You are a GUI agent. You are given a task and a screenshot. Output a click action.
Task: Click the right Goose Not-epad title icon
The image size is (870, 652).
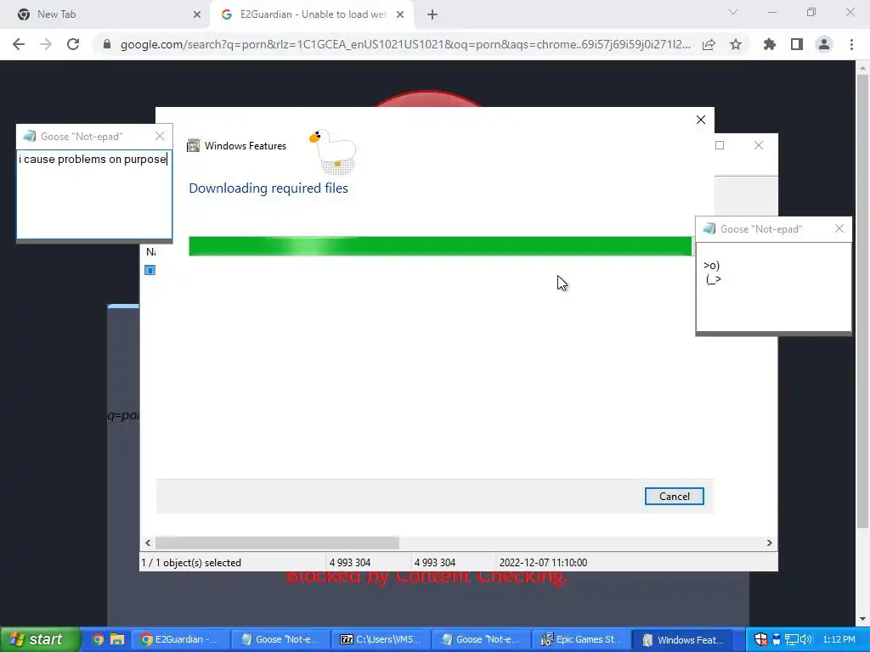709,228
